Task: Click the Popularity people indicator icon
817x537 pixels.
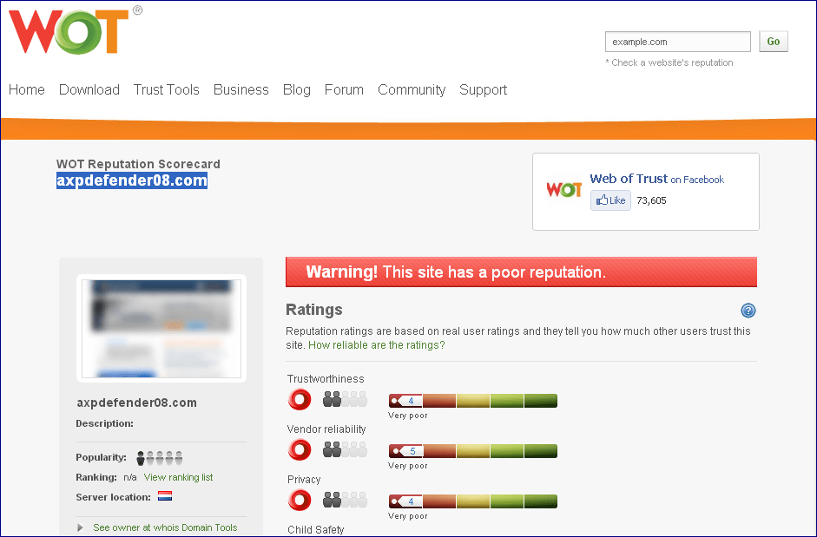Action: pyautogui.click(x=160, y=458)
